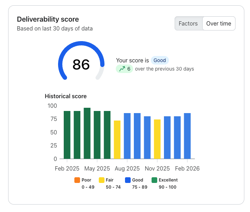Click the '25' y-axis label

click(x=53, y=146)
